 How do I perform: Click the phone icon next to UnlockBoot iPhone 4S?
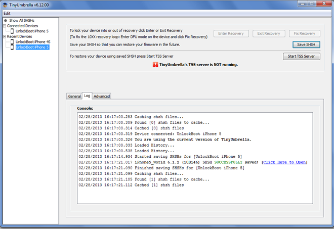12,42
